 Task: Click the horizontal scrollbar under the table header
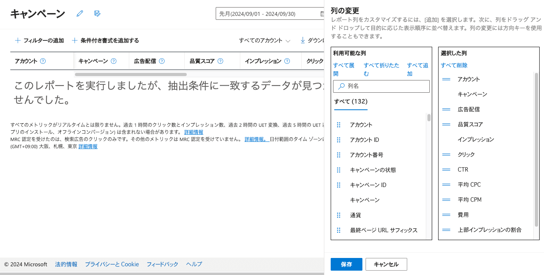coord(131,74)
